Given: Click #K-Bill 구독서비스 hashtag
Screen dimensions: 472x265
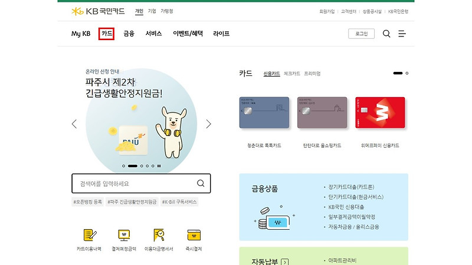Looking at the screenshot, I should pyautogui.click(x=179, y=202).
